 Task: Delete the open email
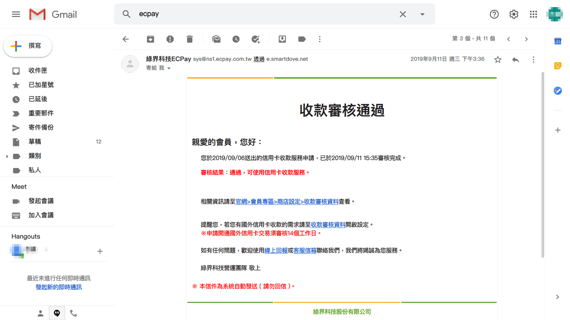tap(189, 39)
